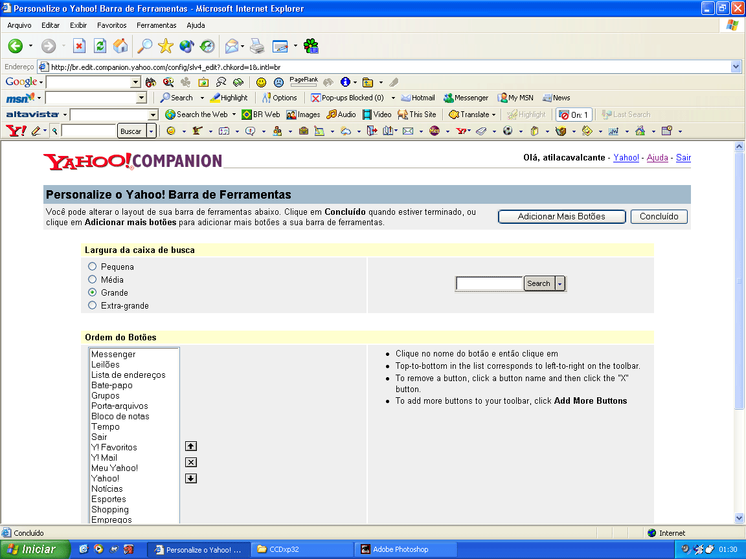Image resolution: width=746 pixels, height=559 pixels.
Task: Expand the Google search box dropdown
Action: click(x=135, y=82)
